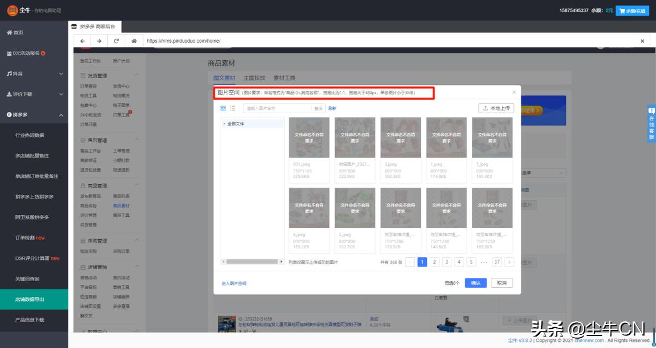Click the image name search field
Image resolution: width=656 pixels, height=348 pixels.
tap(277, 108)
